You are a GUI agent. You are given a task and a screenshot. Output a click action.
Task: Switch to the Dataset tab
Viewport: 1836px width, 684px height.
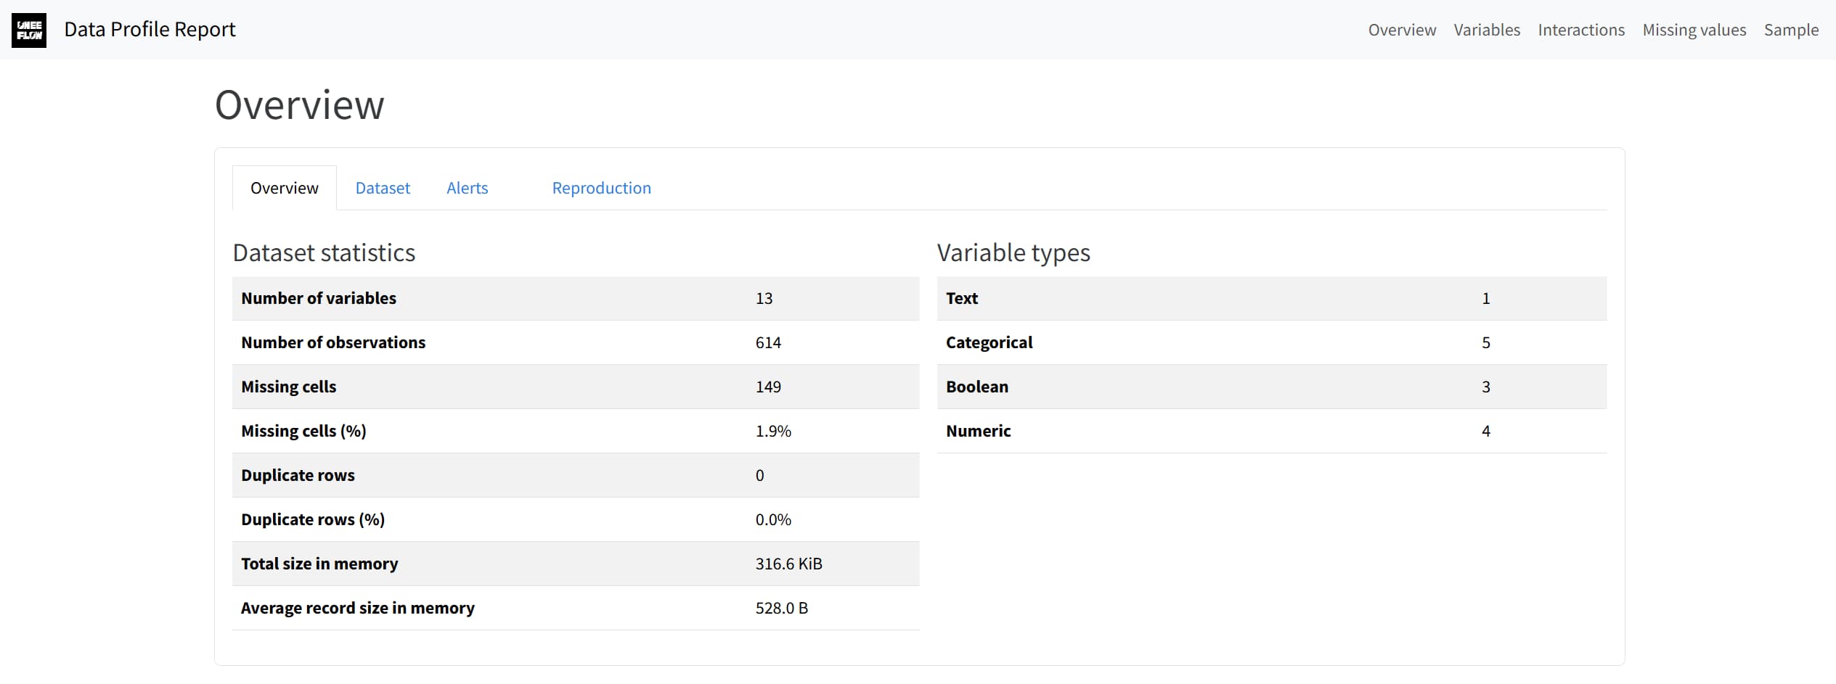click(383, 188)
